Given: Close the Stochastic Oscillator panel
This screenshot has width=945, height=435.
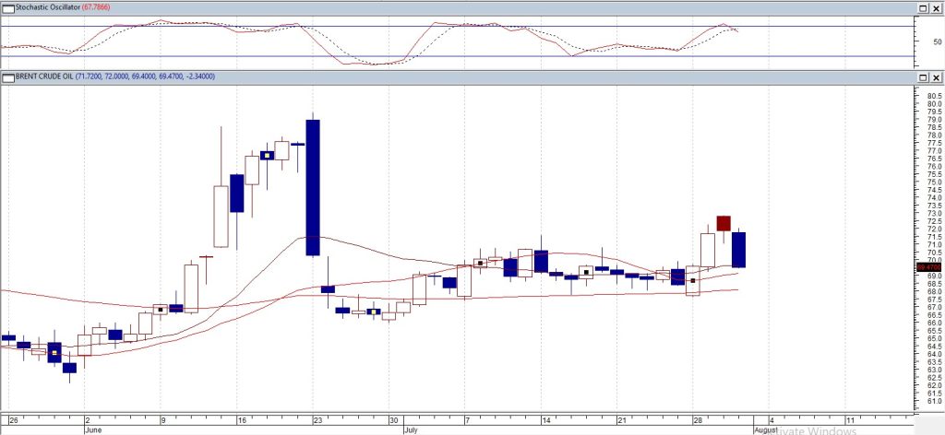Looking at the screenshot, I should 936,8.
